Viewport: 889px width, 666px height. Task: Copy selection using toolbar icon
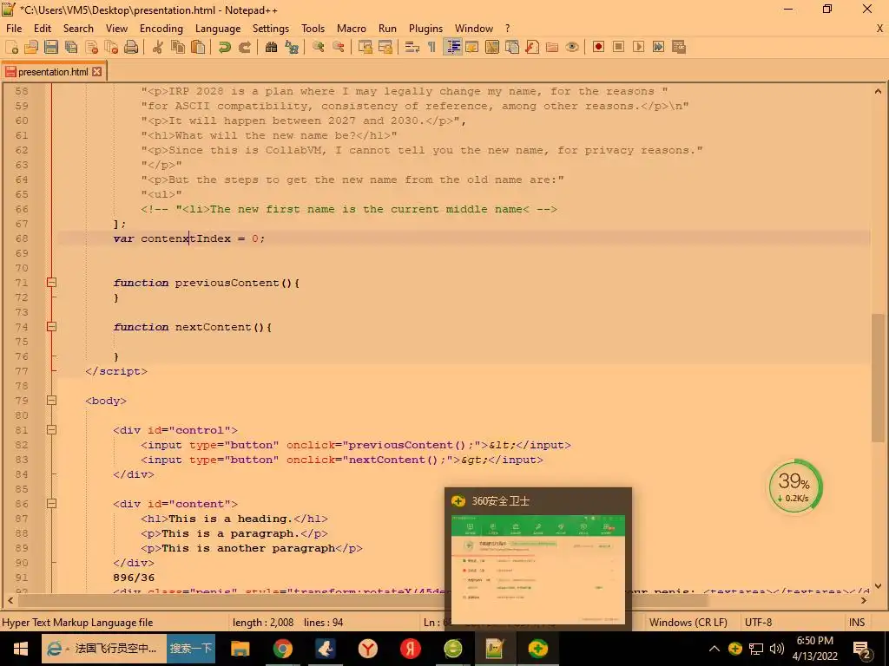coord(178,47)
